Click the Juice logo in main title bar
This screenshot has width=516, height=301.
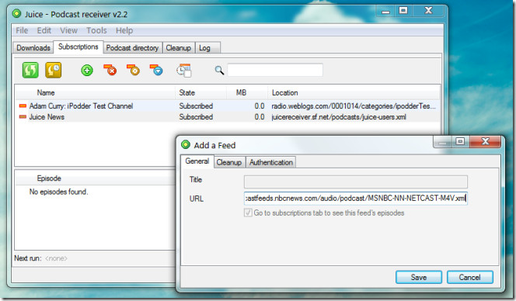[16, 14]
